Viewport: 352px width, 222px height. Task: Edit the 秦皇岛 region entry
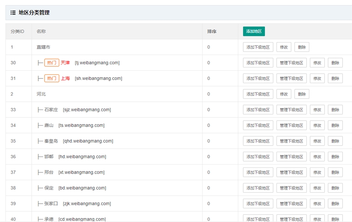tap(317, 141)
